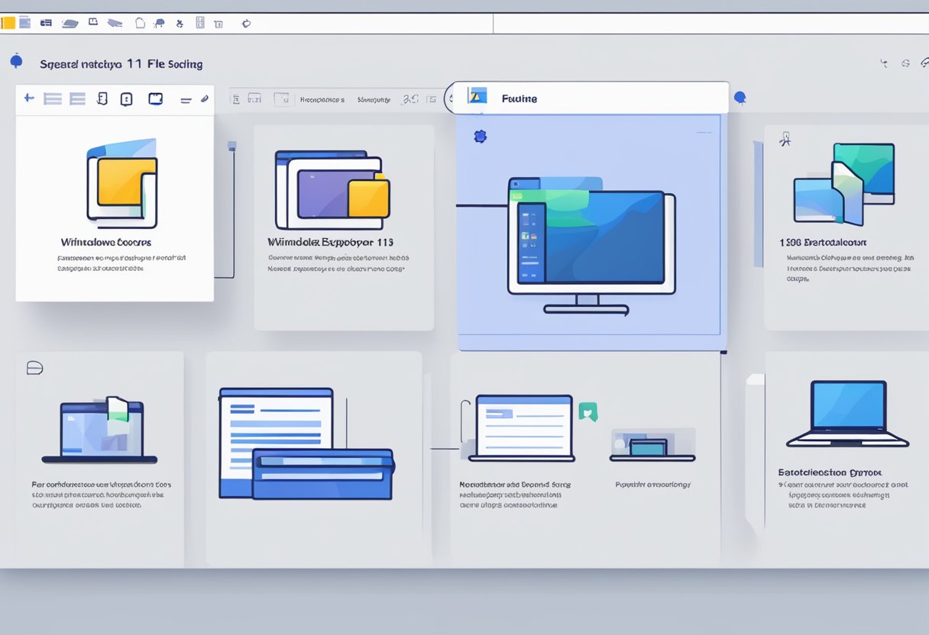Click the pill-shaped outline icon above bottom-left card

tap(35, 368)
